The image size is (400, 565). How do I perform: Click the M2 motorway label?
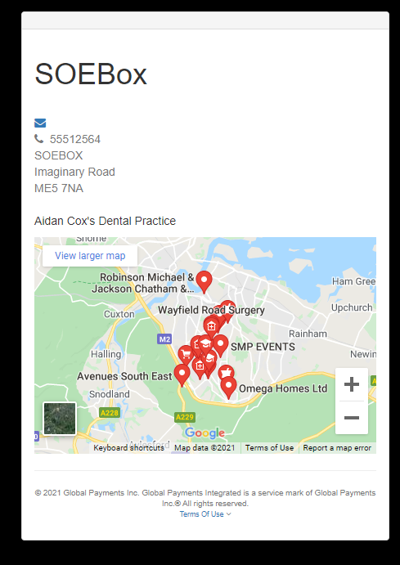(164, 339)
